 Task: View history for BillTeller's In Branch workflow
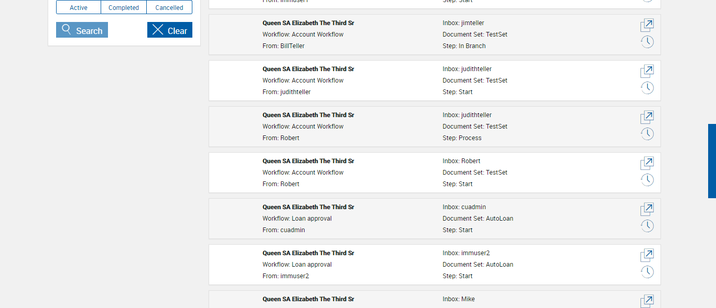(x=647, y=42)
